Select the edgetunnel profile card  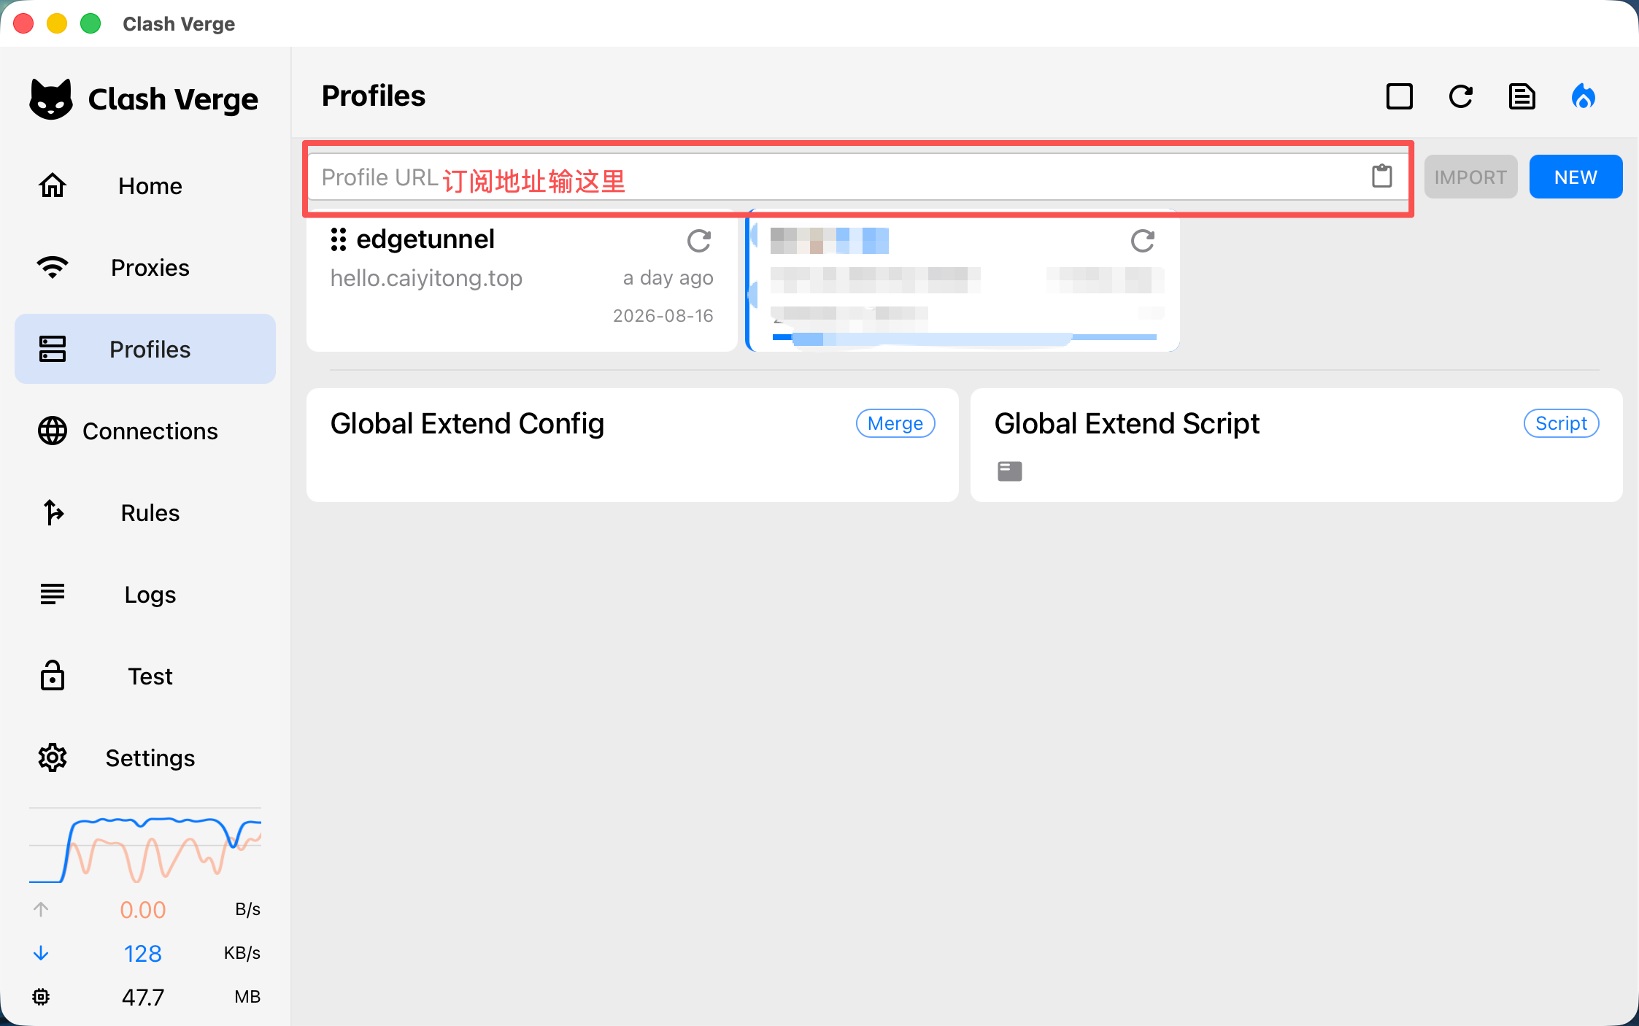click(x=522, y=282)
